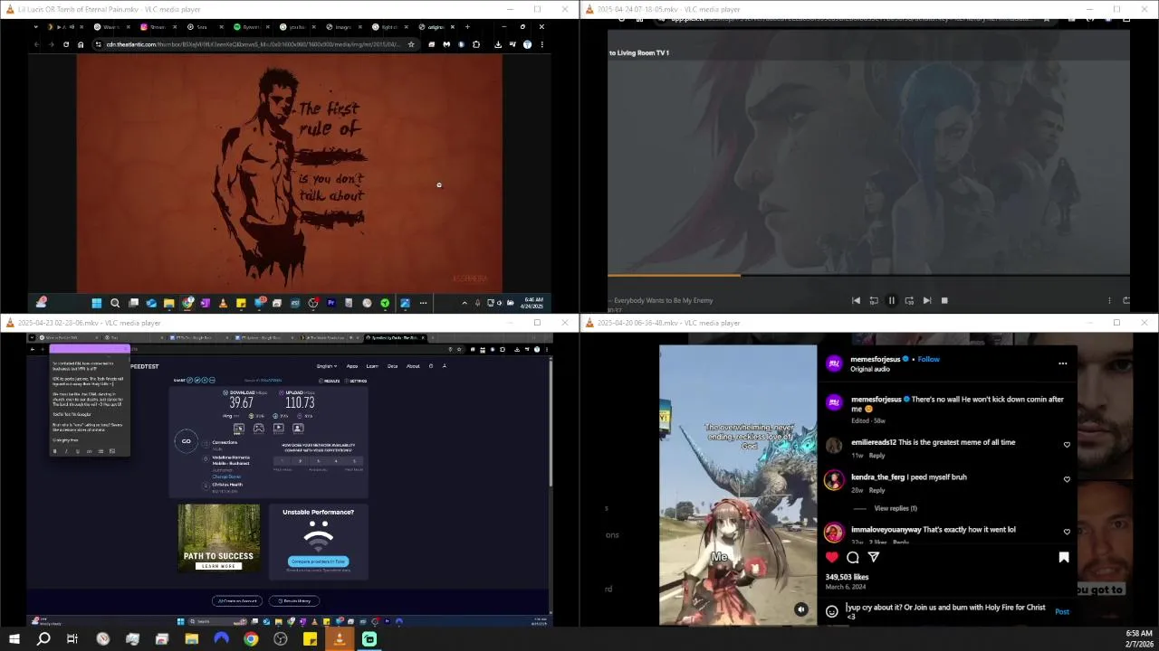Open the English language dropdown on Speedtest
This screenshot has width=1159, height=651.
click(x=326, y=366)
